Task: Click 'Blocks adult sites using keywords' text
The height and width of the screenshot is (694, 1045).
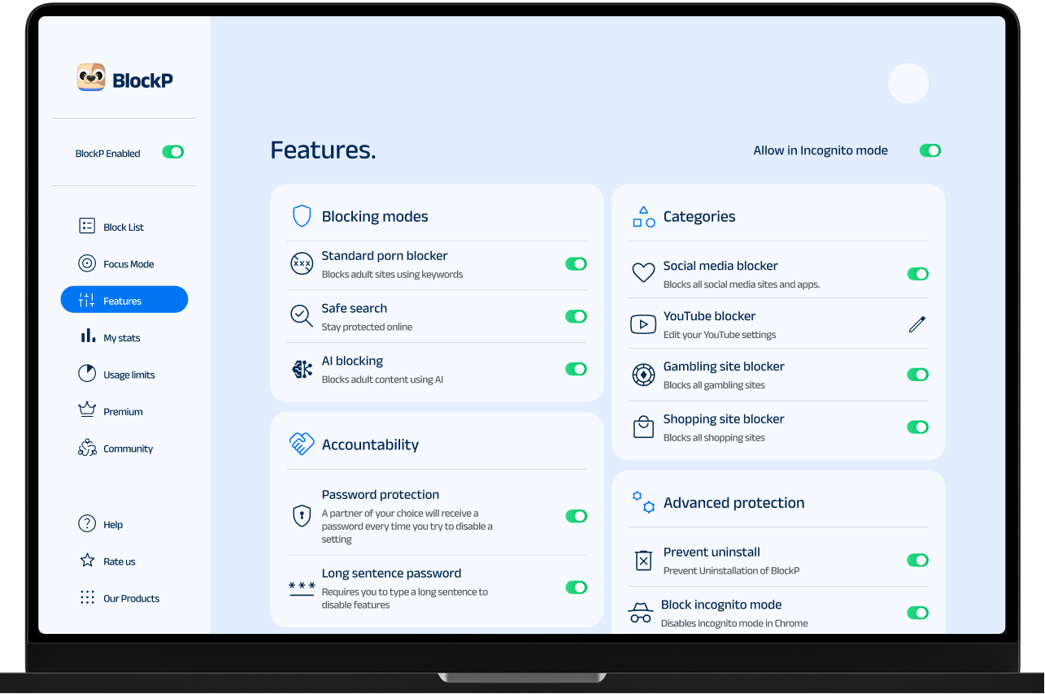Action: (x=392, y=275)
